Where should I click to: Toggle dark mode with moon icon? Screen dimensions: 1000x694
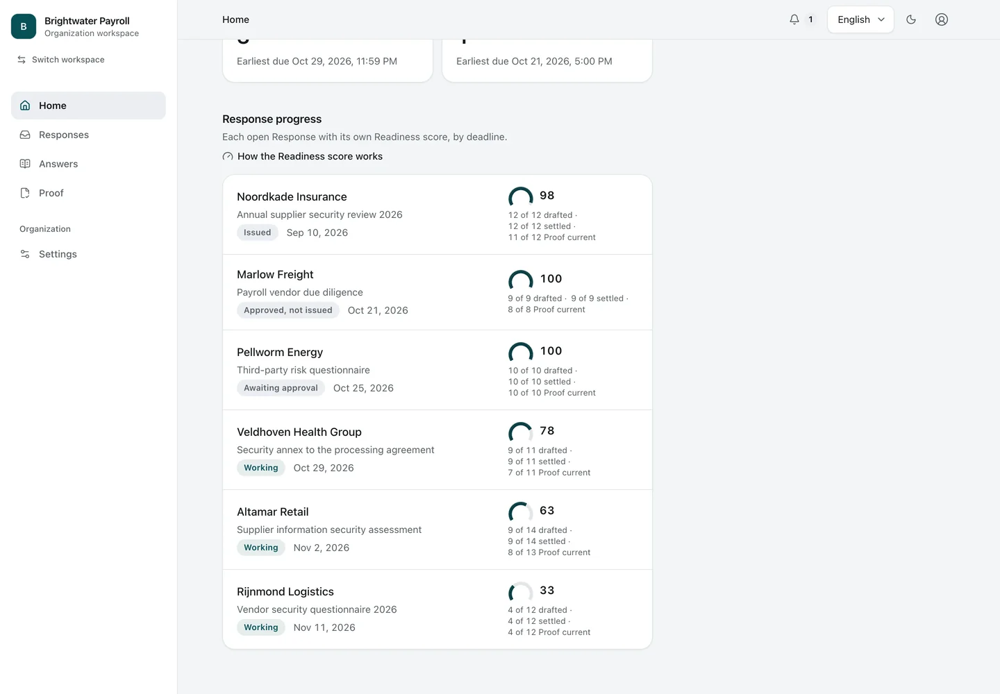(x=911, y=19)
